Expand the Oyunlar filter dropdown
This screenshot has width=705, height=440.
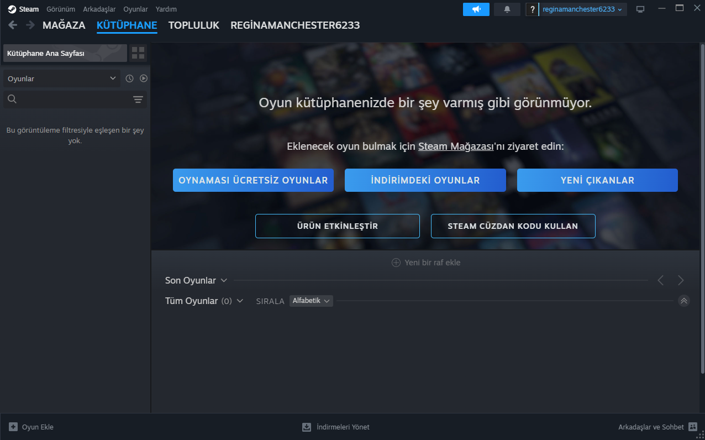(x=62, y=78)
